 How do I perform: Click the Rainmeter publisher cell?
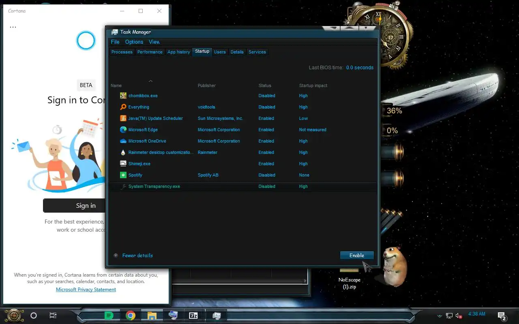pos(208,152)
